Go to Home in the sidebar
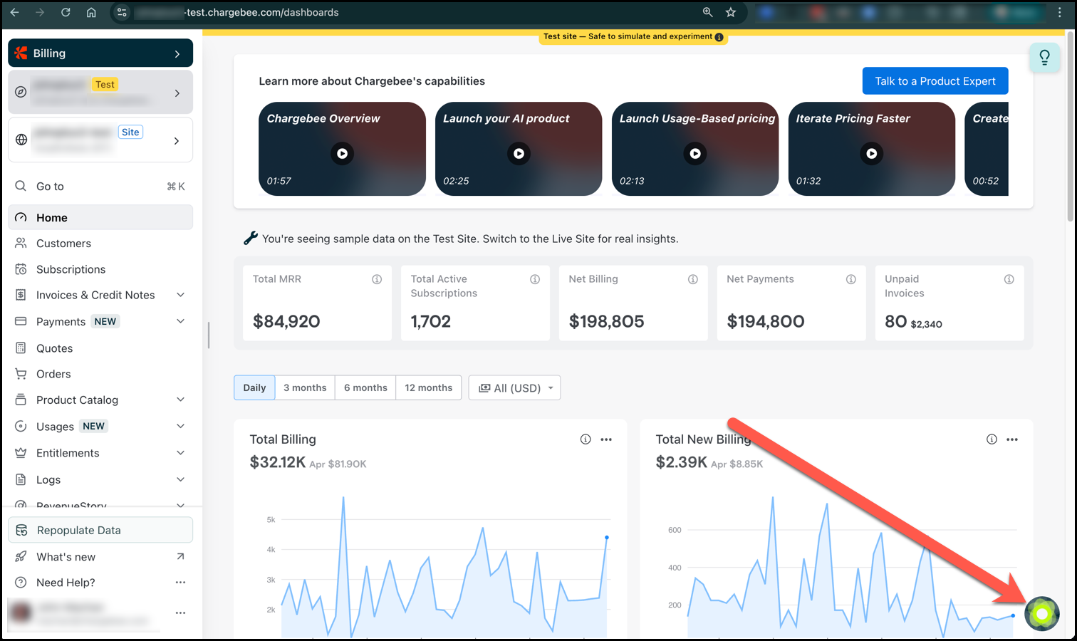Screen dimensions: 1077x641 coord(100,217)
